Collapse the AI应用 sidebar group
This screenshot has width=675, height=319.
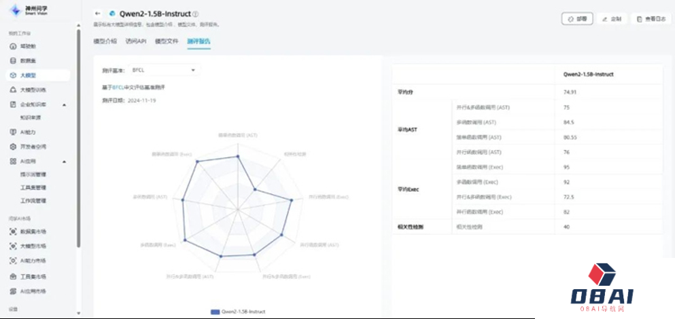pyautogui.click(x=64, y=162)
